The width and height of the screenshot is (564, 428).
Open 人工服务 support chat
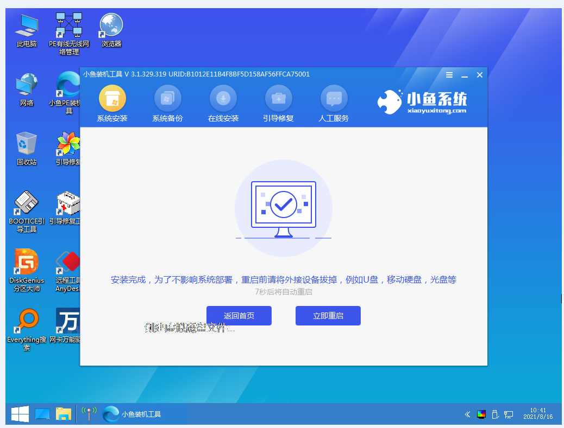coord(334,99)
